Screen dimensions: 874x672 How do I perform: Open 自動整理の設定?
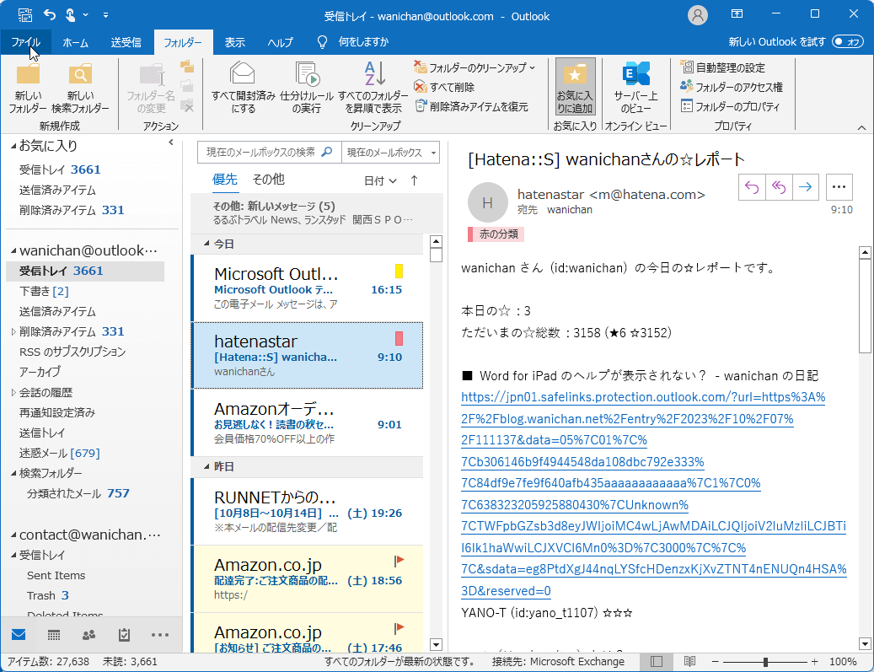[723, 67]
